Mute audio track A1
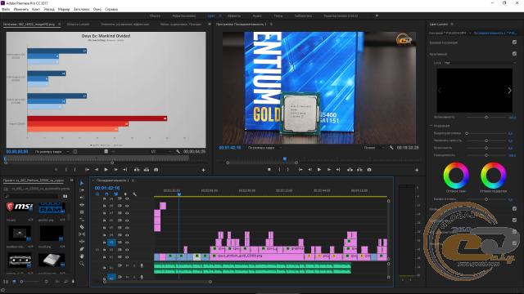Image resolution: width=524 pixels, height=294 pixels. click(x=127, y=265)
